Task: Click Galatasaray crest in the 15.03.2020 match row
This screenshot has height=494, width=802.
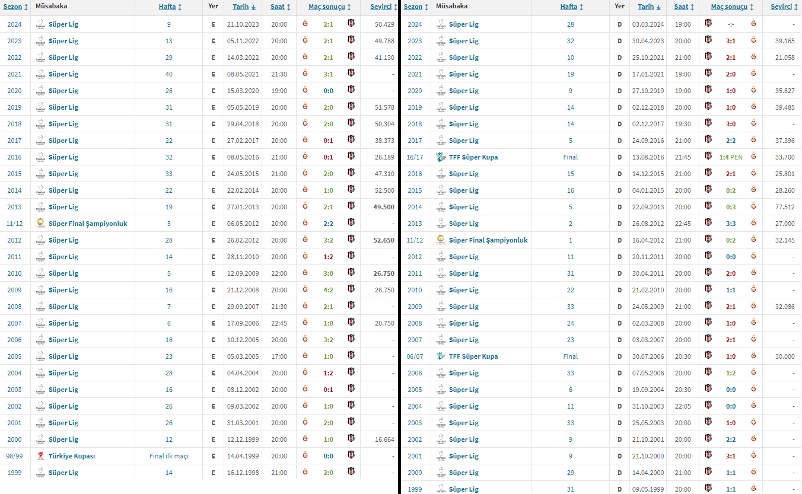Action: click(305, 90)
